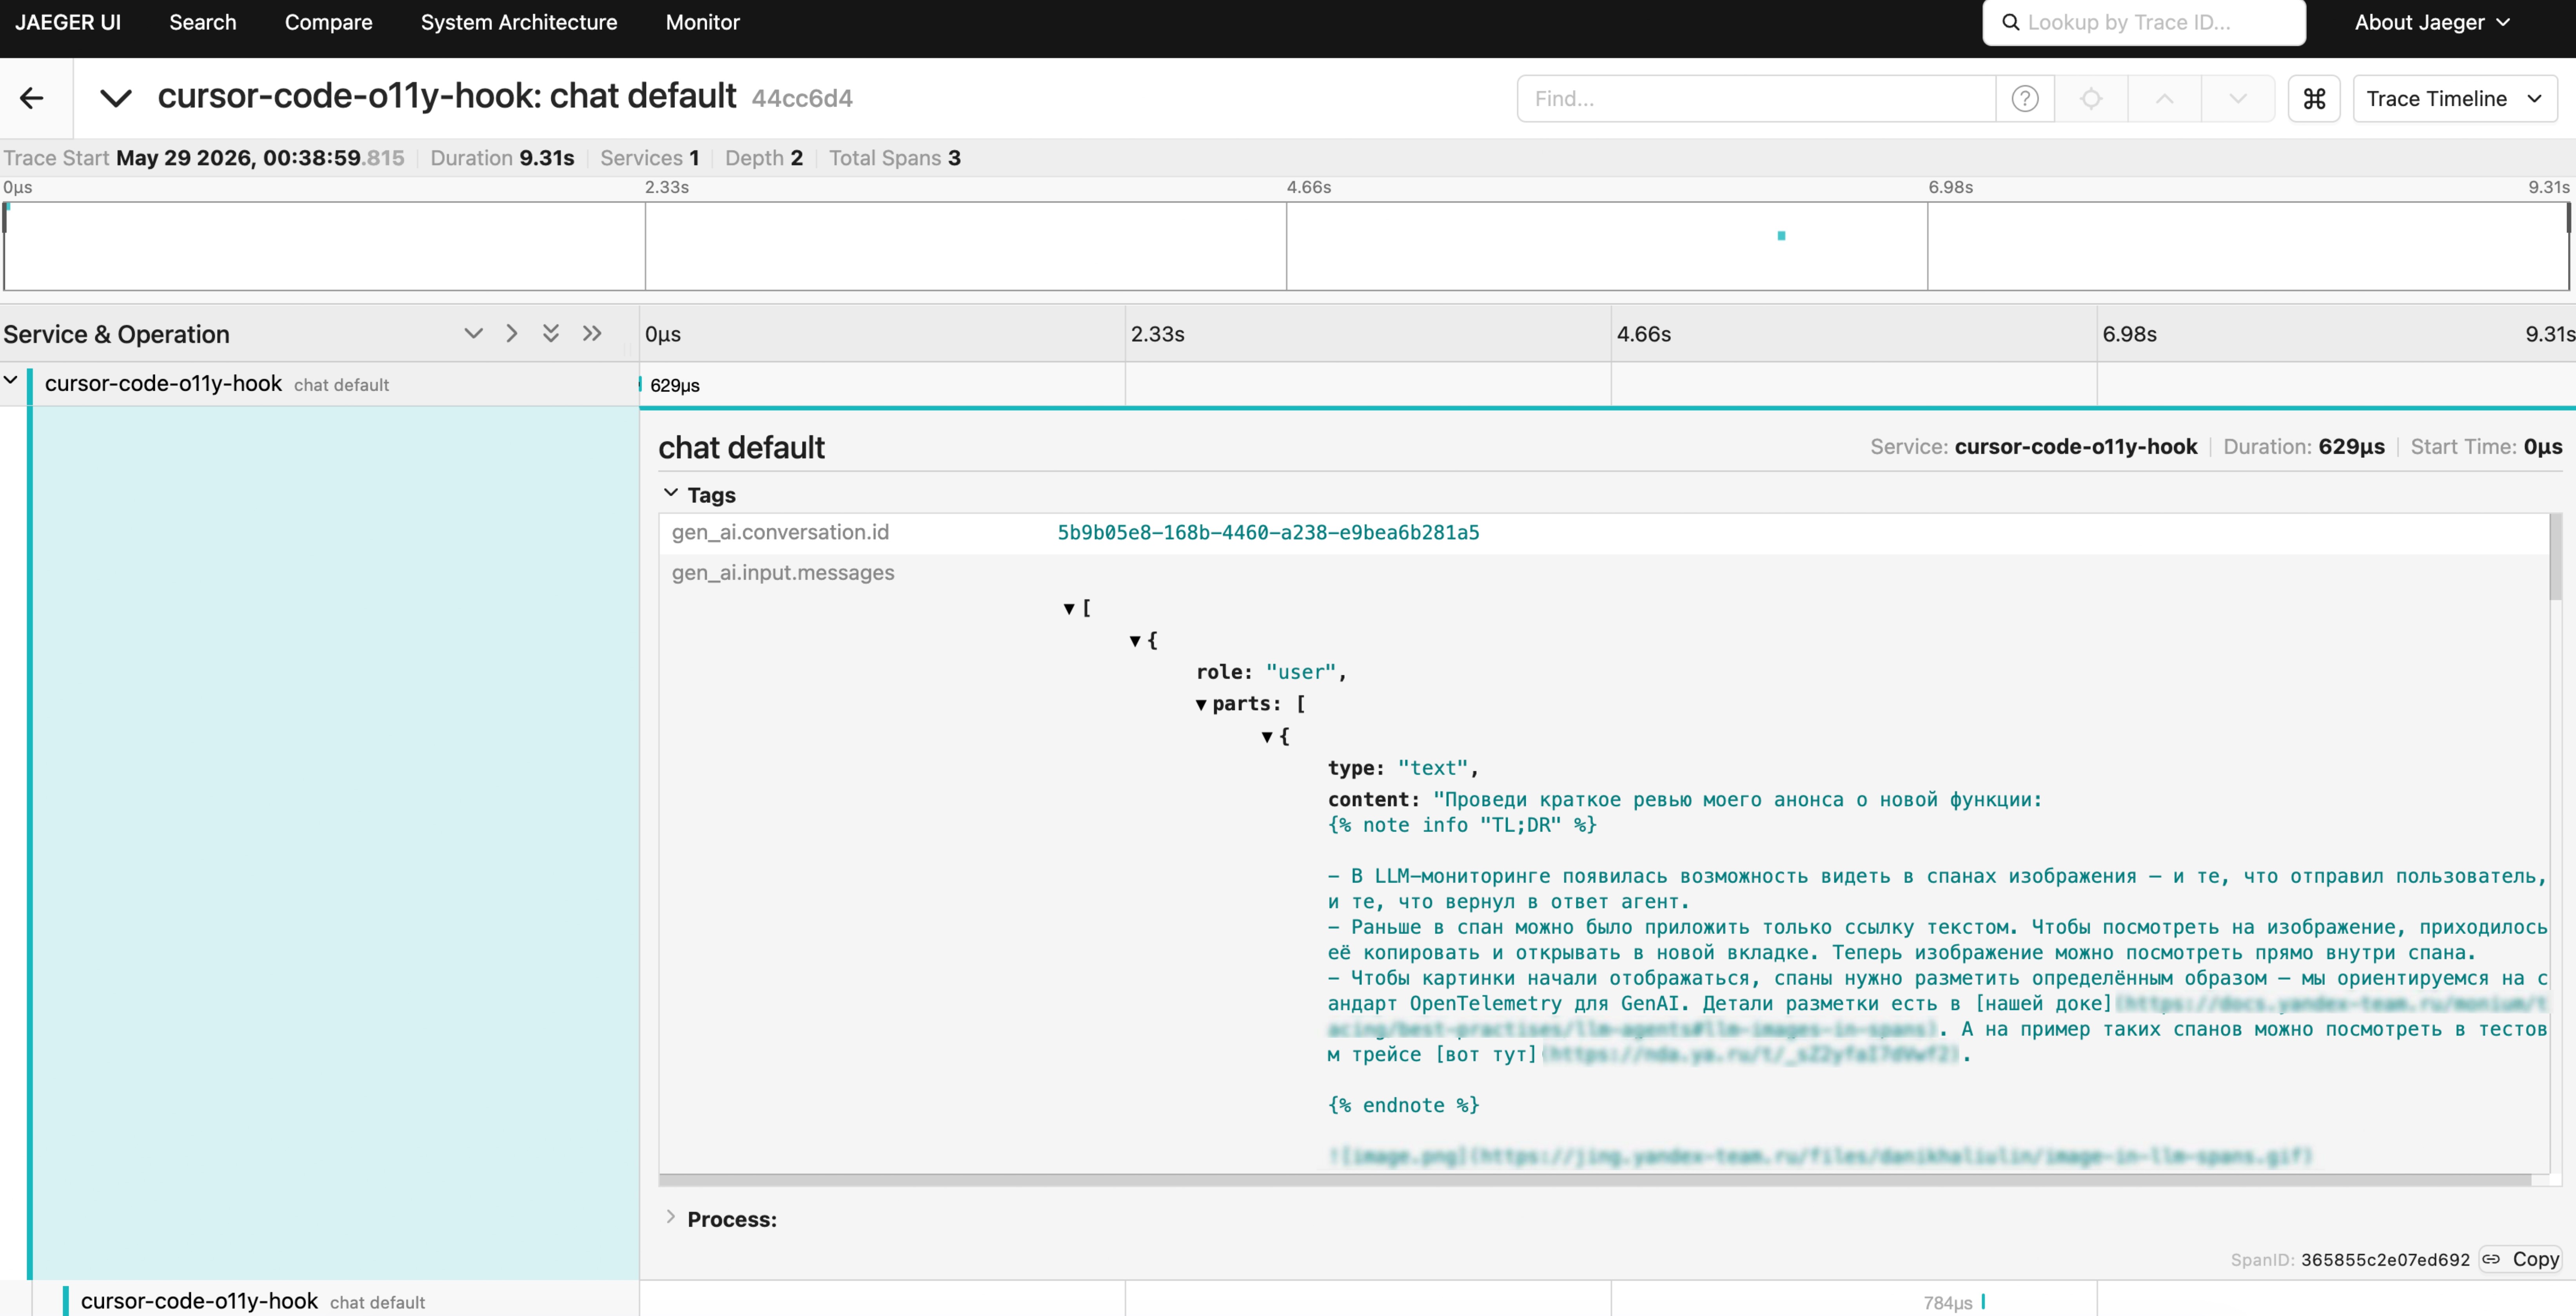Click the gen_ai.input.messages tag key
The height and width of the screenshot is (1316, 2576).
(x=783, y=573)
